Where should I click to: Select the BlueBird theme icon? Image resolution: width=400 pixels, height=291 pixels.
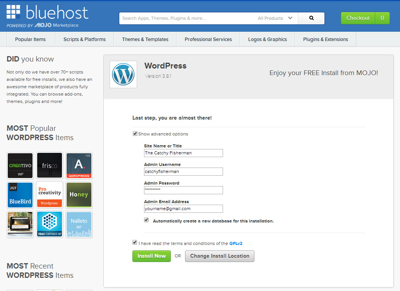click(x=20, y=195)
